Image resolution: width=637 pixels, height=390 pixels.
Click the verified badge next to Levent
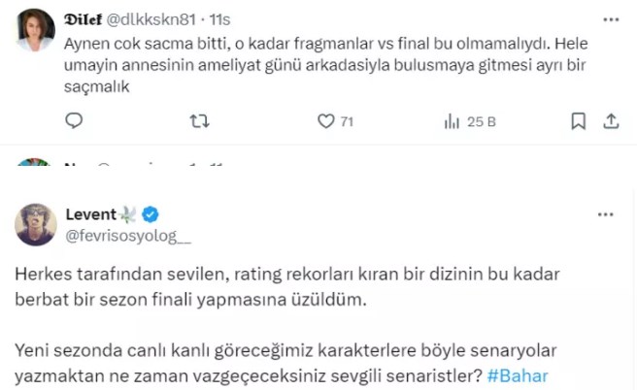152,214
